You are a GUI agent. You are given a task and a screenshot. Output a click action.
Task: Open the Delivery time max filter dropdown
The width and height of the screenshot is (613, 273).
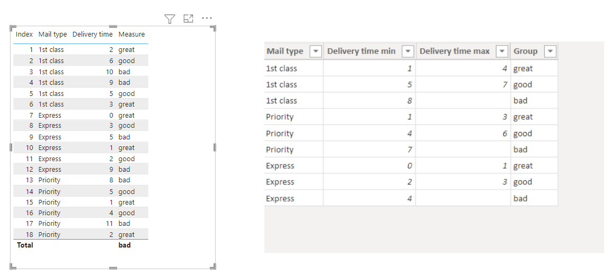click(502, 51)
